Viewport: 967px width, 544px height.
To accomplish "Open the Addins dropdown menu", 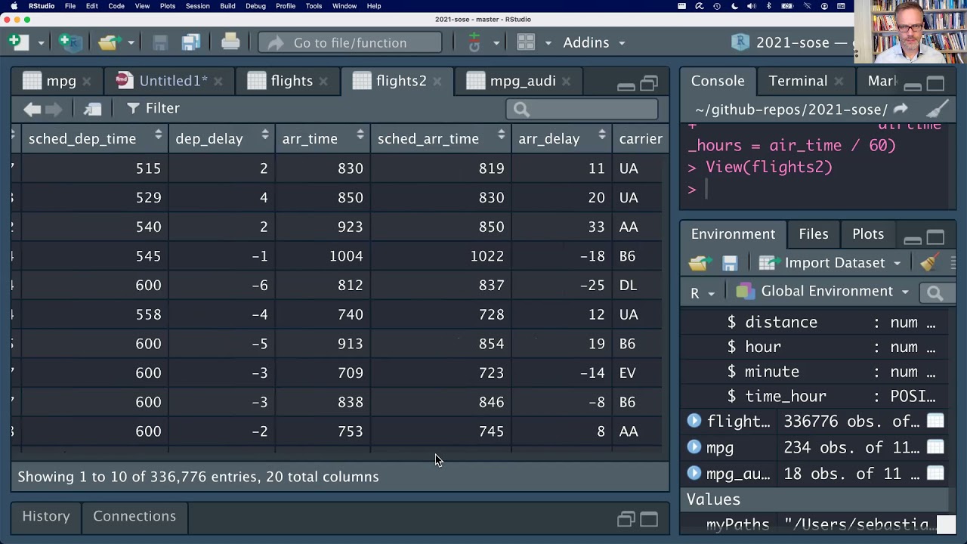I will point(594,42).
